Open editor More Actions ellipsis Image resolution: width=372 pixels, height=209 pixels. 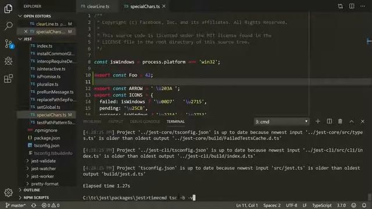363,6
